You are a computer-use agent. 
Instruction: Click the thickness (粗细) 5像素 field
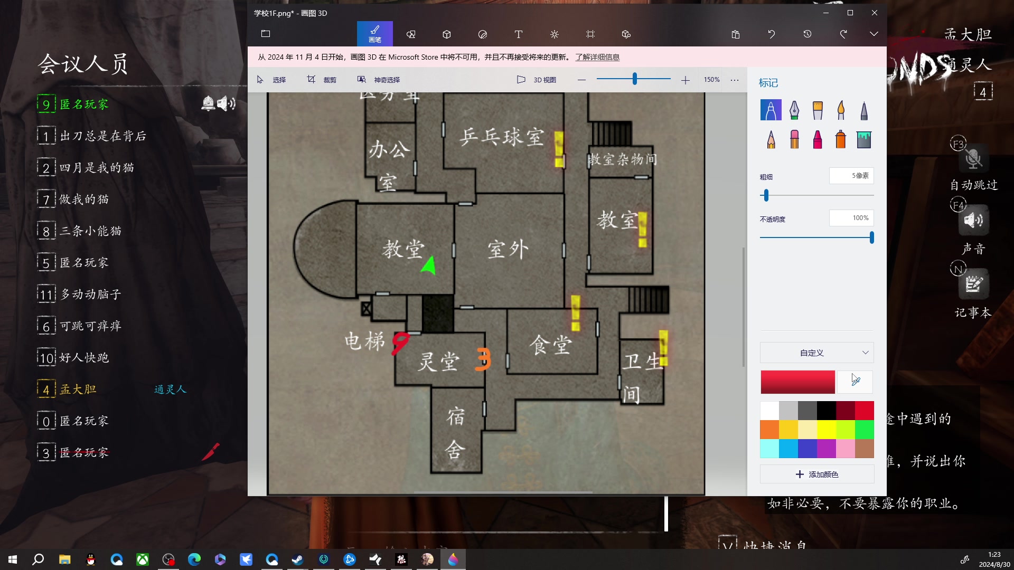tap(851, 176)
